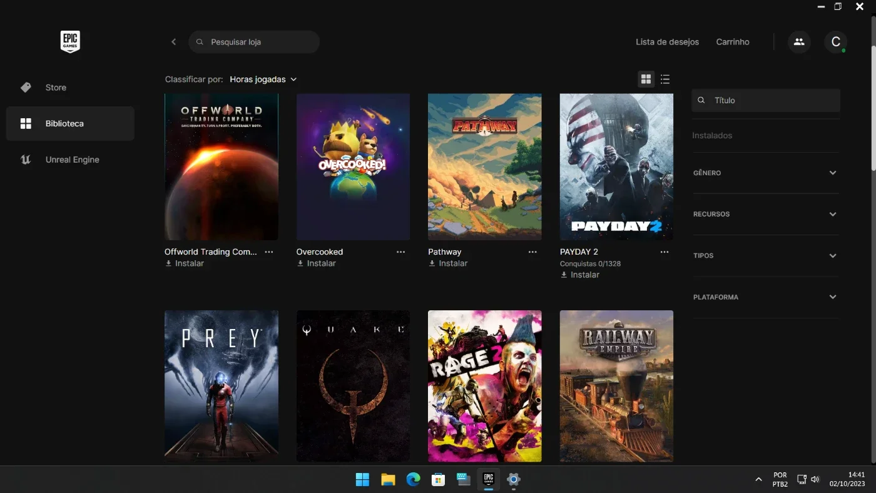Viewport: 876px width, 493px height.
Task: Open the Overcooked game cover
Action: pyautogui.click(x=353, y=167)
